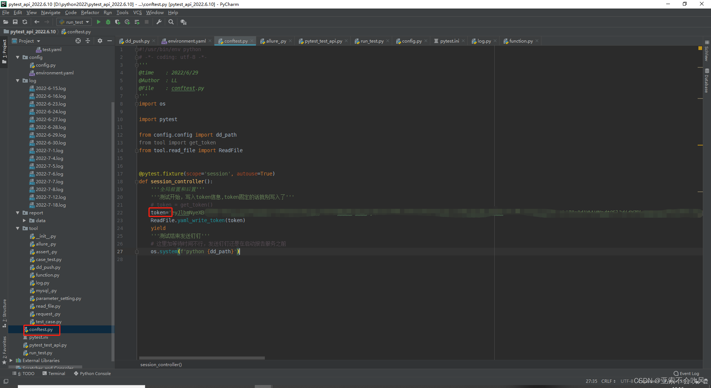Open the VCS menu

(137, 13)
